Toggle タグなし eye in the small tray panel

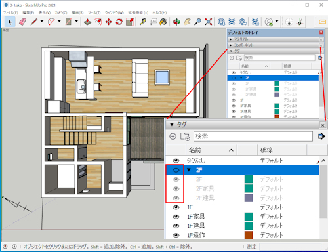point(234,72)
